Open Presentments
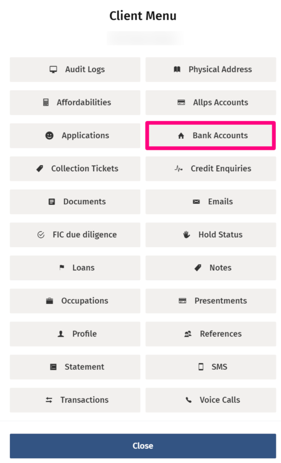 pos(211,301)
